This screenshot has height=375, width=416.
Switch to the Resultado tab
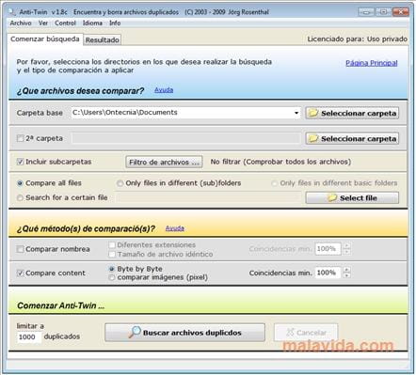pyautogui.click(x=103, y=40)
